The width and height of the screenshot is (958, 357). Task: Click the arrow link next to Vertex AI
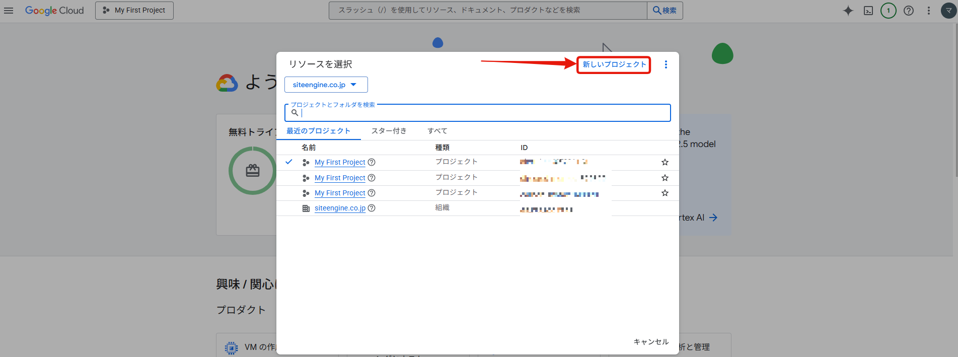(713, 218)
